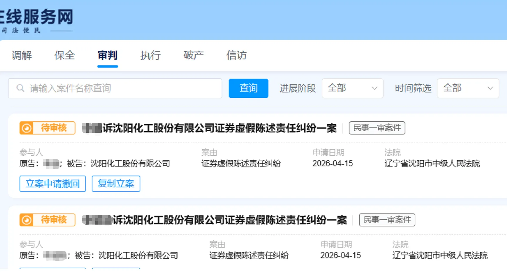This screenshot has height=273, width=507.
Task: Click the 待审核 status icon on first case
Action: (27, 128)
